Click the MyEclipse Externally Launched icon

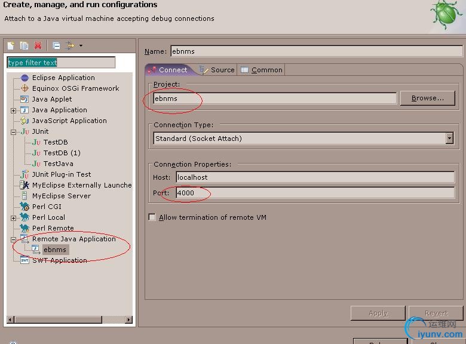(x=24, y=185)
